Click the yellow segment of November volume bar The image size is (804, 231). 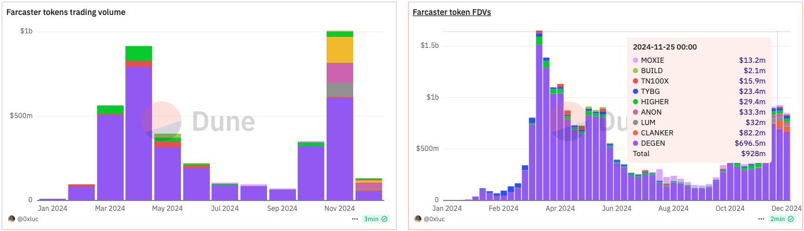click(x=340, y=50)
